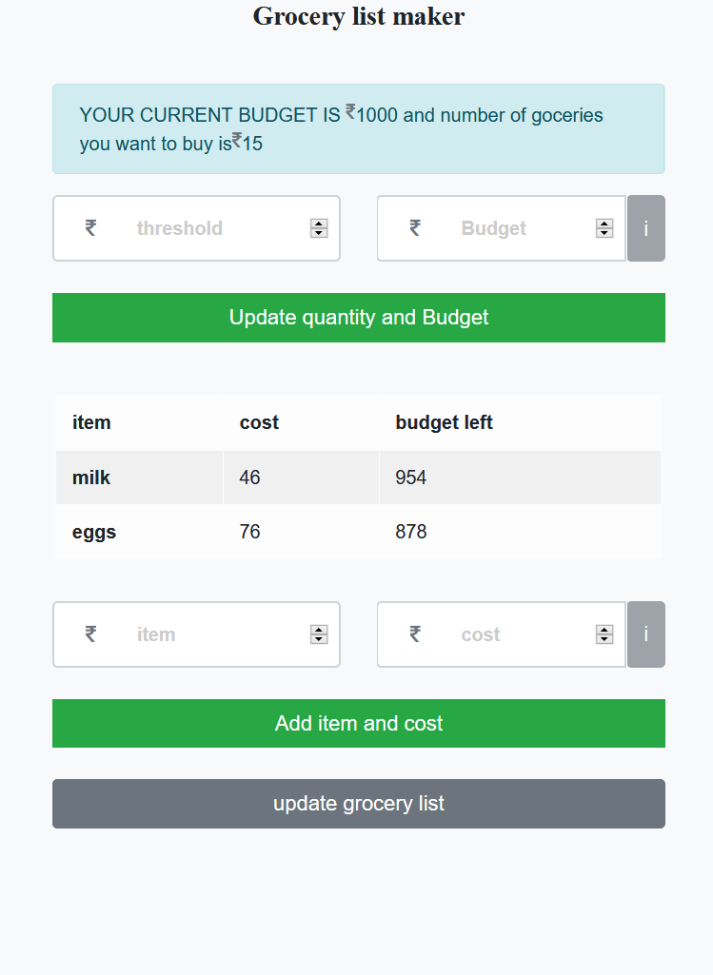Viewport: 713px width, 975px height.
Task: Decrement the Budget spinner down arrow
Action: pyautogui.click(x=604, y=233)
